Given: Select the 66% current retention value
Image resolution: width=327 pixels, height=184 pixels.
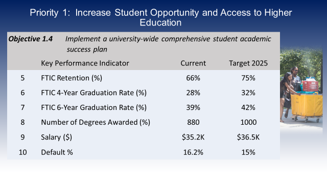Looking at the screenshot, I should pos(193,78).
